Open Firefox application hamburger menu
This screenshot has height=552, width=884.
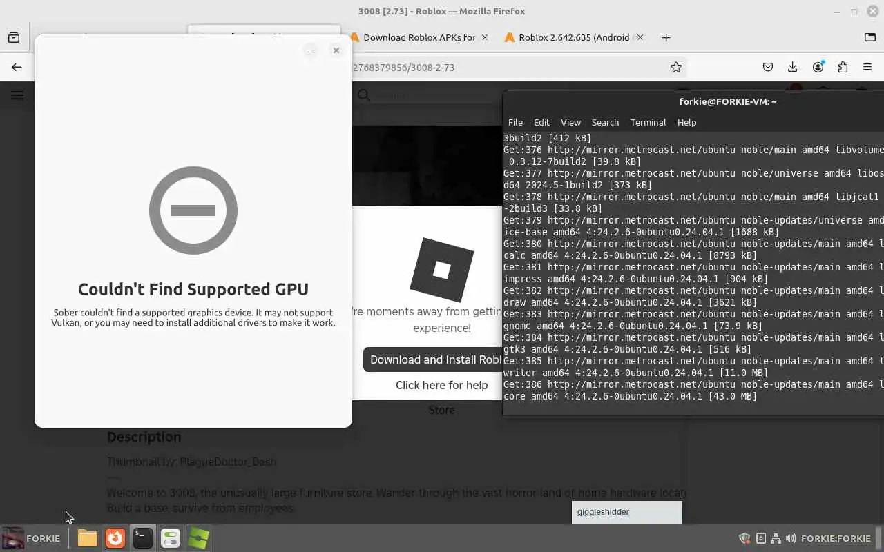click(867, 67)
